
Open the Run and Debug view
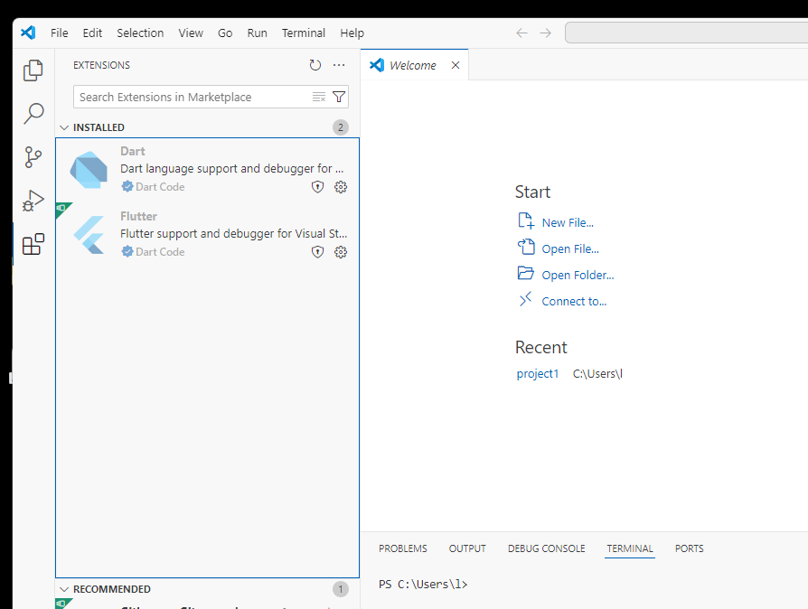33,201
